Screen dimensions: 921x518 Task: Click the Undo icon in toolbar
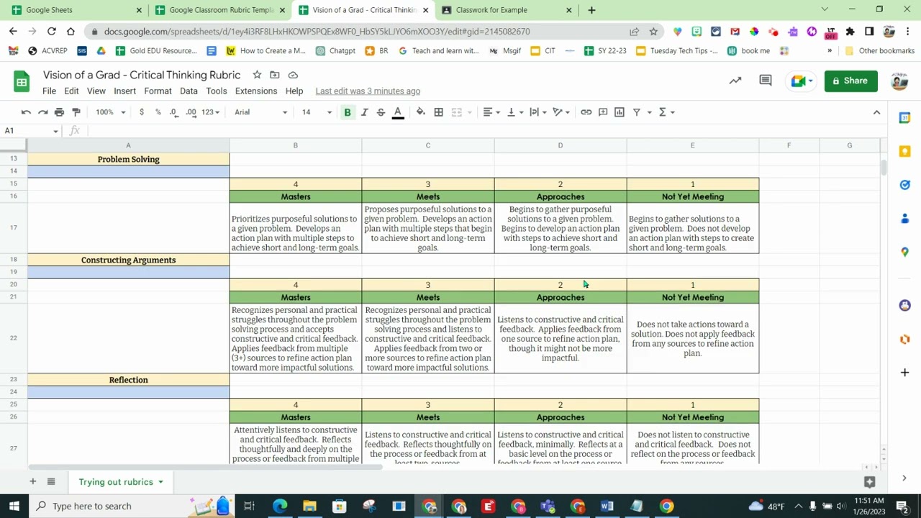pos(26,112)
